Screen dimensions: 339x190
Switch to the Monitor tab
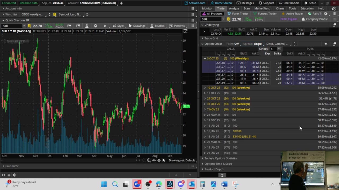pyautogui.click(x=207, y=8)
